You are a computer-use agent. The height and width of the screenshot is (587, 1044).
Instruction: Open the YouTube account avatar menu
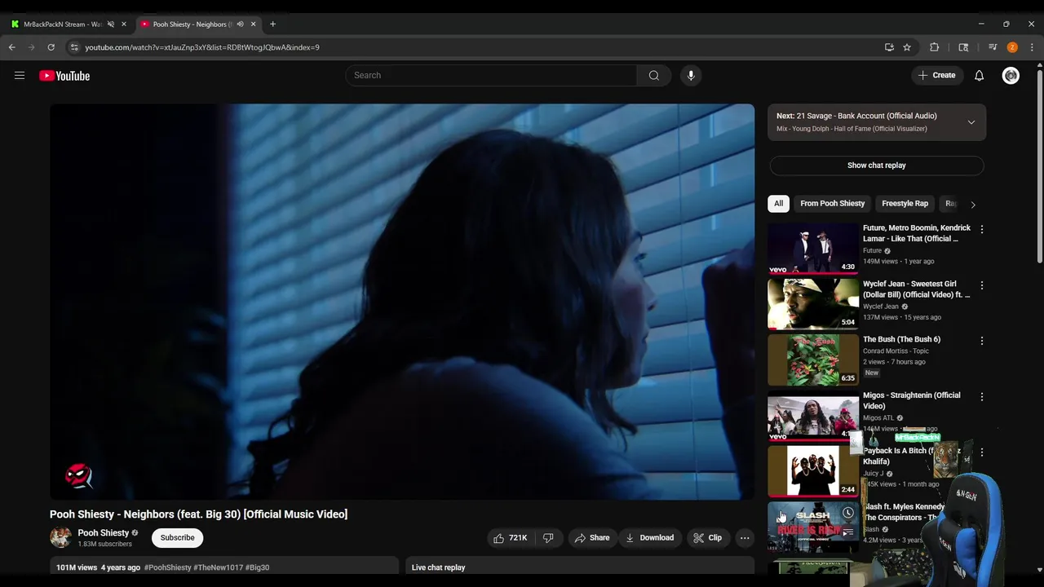coord(1011,76)
